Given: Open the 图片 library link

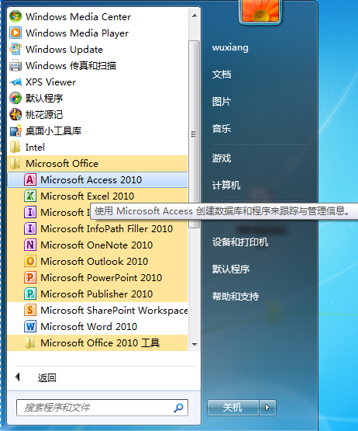Looking at the screenshot, I should point(222,102).
